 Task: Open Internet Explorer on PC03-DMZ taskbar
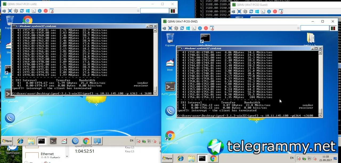pos(181,158)
